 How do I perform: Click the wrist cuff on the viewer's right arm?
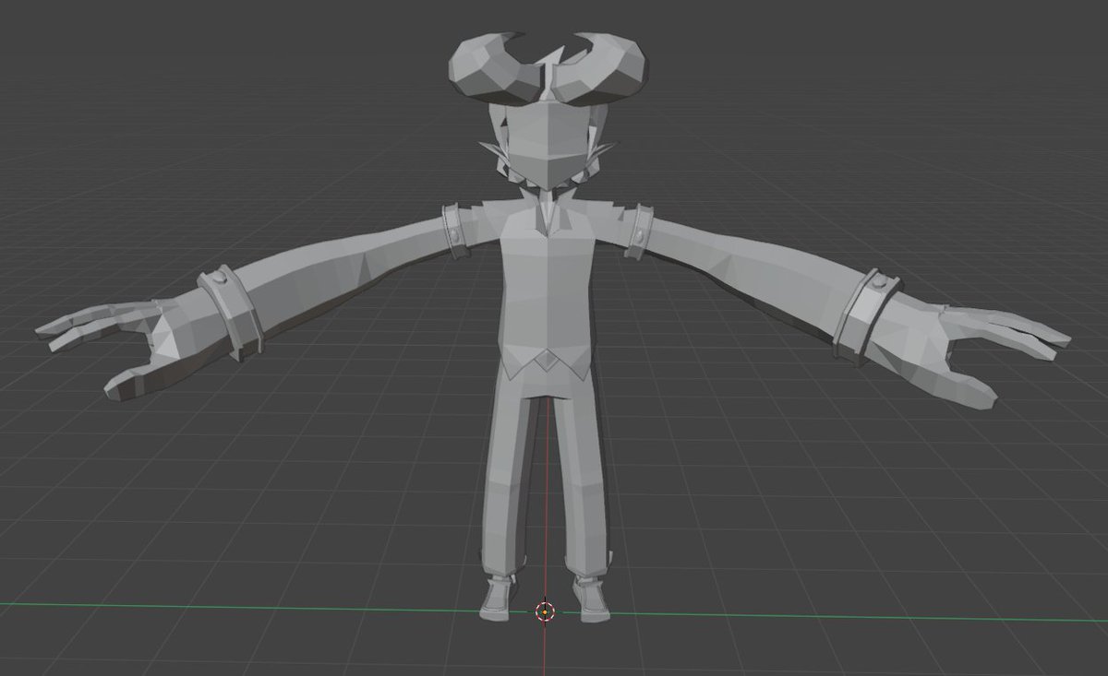click(x=864, y=315)
